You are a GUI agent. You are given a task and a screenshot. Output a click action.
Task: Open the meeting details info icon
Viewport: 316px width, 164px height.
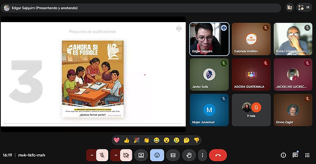point(283,155)
